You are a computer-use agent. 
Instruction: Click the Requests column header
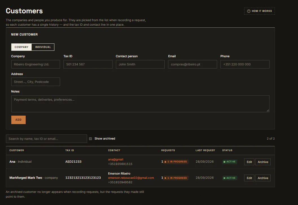(168, 150)
